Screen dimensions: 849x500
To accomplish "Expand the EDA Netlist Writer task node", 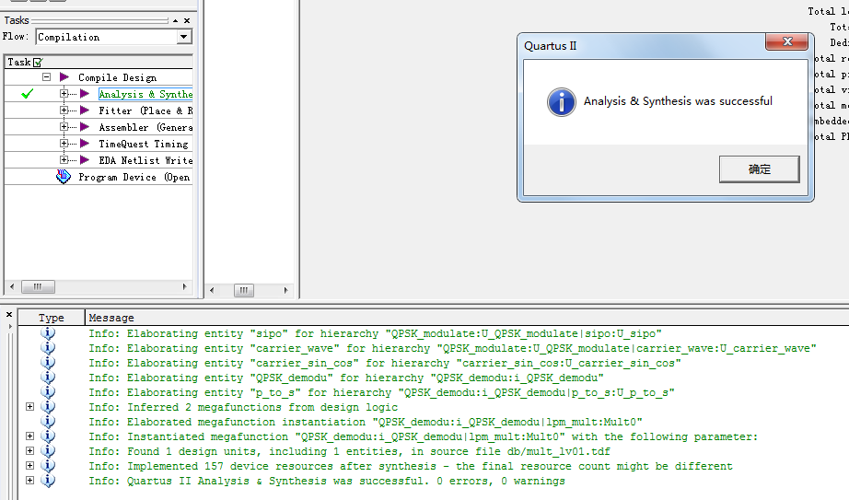I will (x=64, y=160).
